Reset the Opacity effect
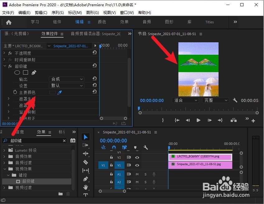Viewport: 264px width, 204px height. (94, 53)
